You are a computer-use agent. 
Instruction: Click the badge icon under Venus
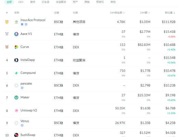point(22,125)
